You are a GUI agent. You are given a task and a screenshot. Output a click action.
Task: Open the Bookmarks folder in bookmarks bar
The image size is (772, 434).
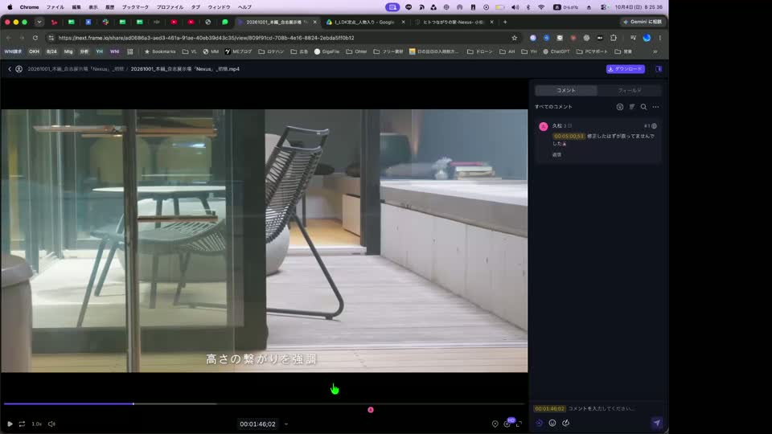159,51
